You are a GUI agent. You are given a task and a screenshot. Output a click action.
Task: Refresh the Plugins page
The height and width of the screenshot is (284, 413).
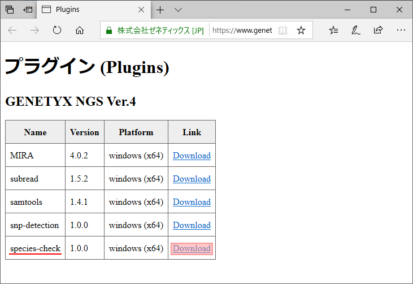coord(57,31)
